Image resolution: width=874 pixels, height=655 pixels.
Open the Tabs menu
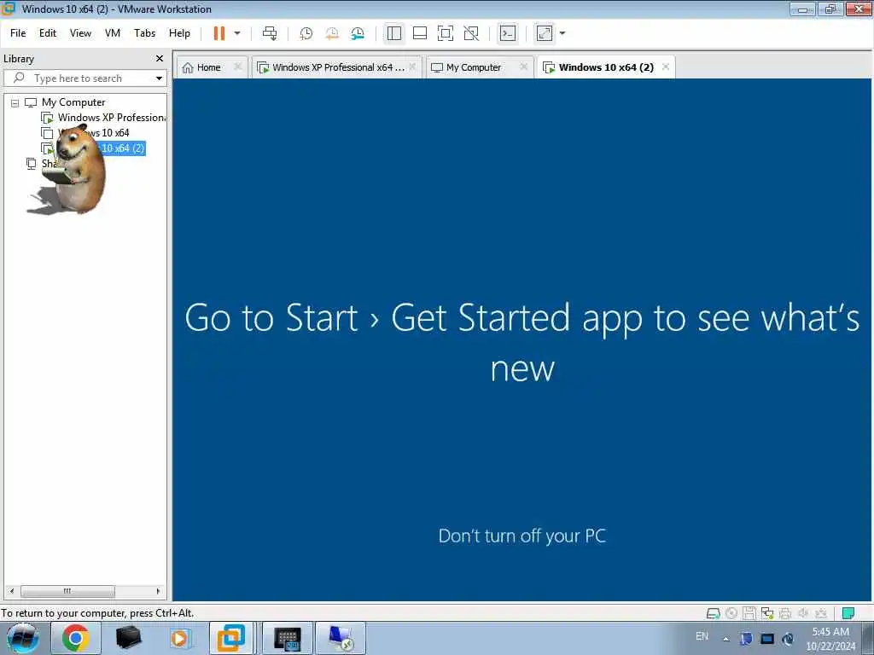(x=144, y=33)
